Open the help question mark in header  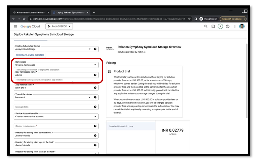(228, 26)
